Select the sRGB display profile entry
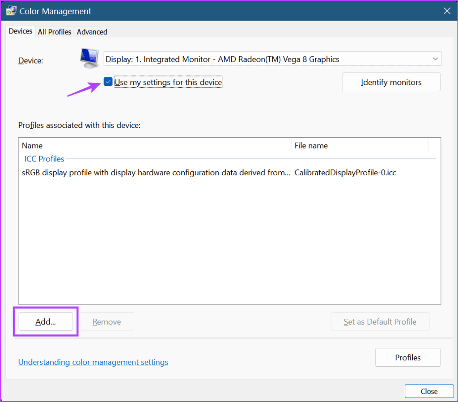This screenshot has width=458, height=402. [x=156, y=173]
